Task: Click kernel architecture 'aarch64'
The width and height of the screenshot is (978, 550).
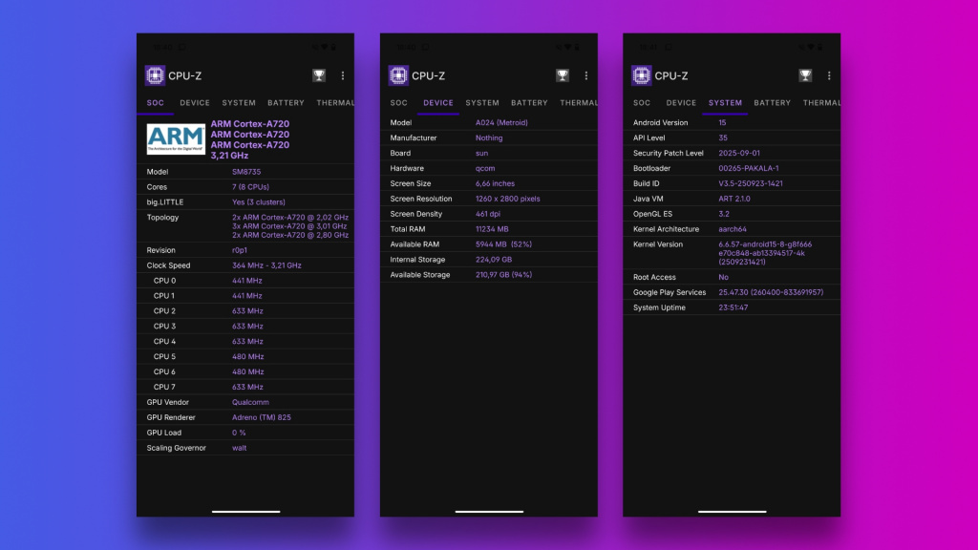Action: [733, 229]
